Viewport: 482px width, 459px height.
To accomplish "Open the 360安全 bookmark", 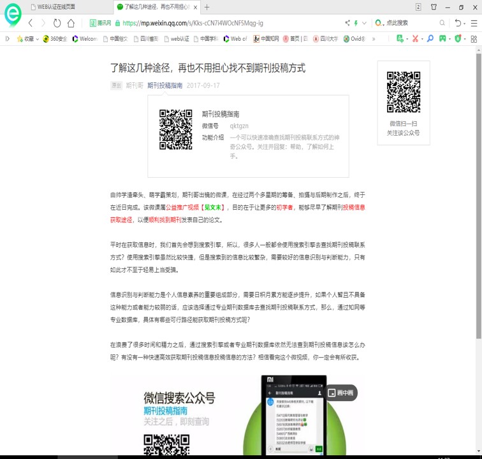I will (x=55, y=39).
